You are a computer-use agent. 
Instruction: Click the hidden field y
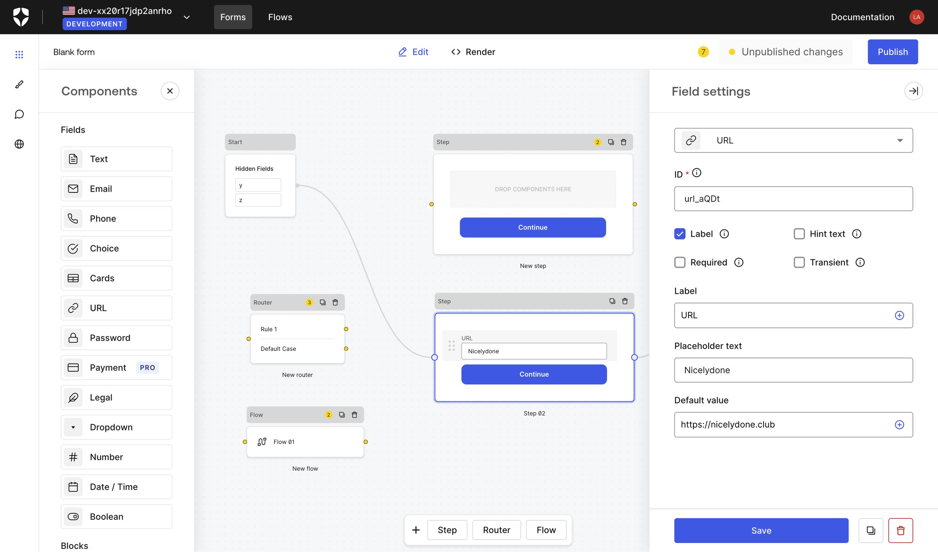pos(258,185)
